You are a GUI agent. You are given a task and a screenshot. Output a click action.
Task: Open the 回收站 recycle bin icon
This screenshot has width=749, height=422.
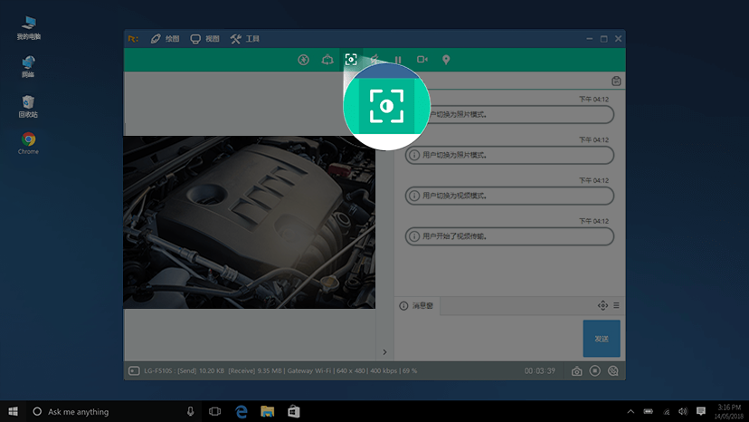tap(28, 106)
